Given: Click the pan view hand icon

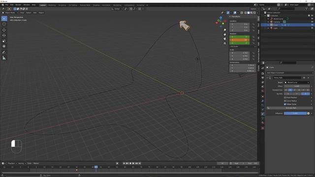Looking at the screenshot, I should (x=225, y=34).
